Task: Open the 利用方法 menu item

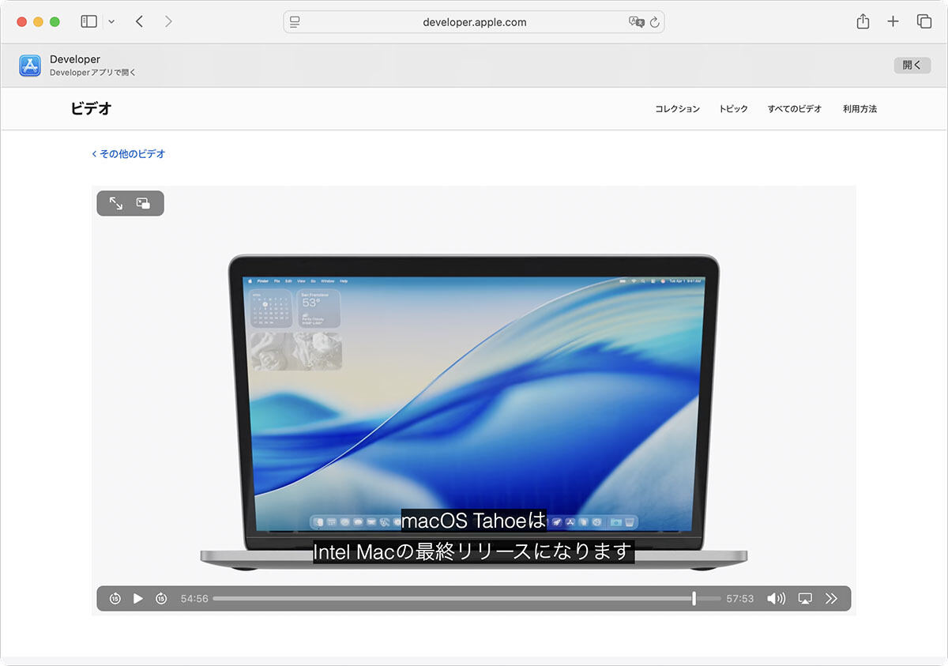Action: (x=860, y=109)
